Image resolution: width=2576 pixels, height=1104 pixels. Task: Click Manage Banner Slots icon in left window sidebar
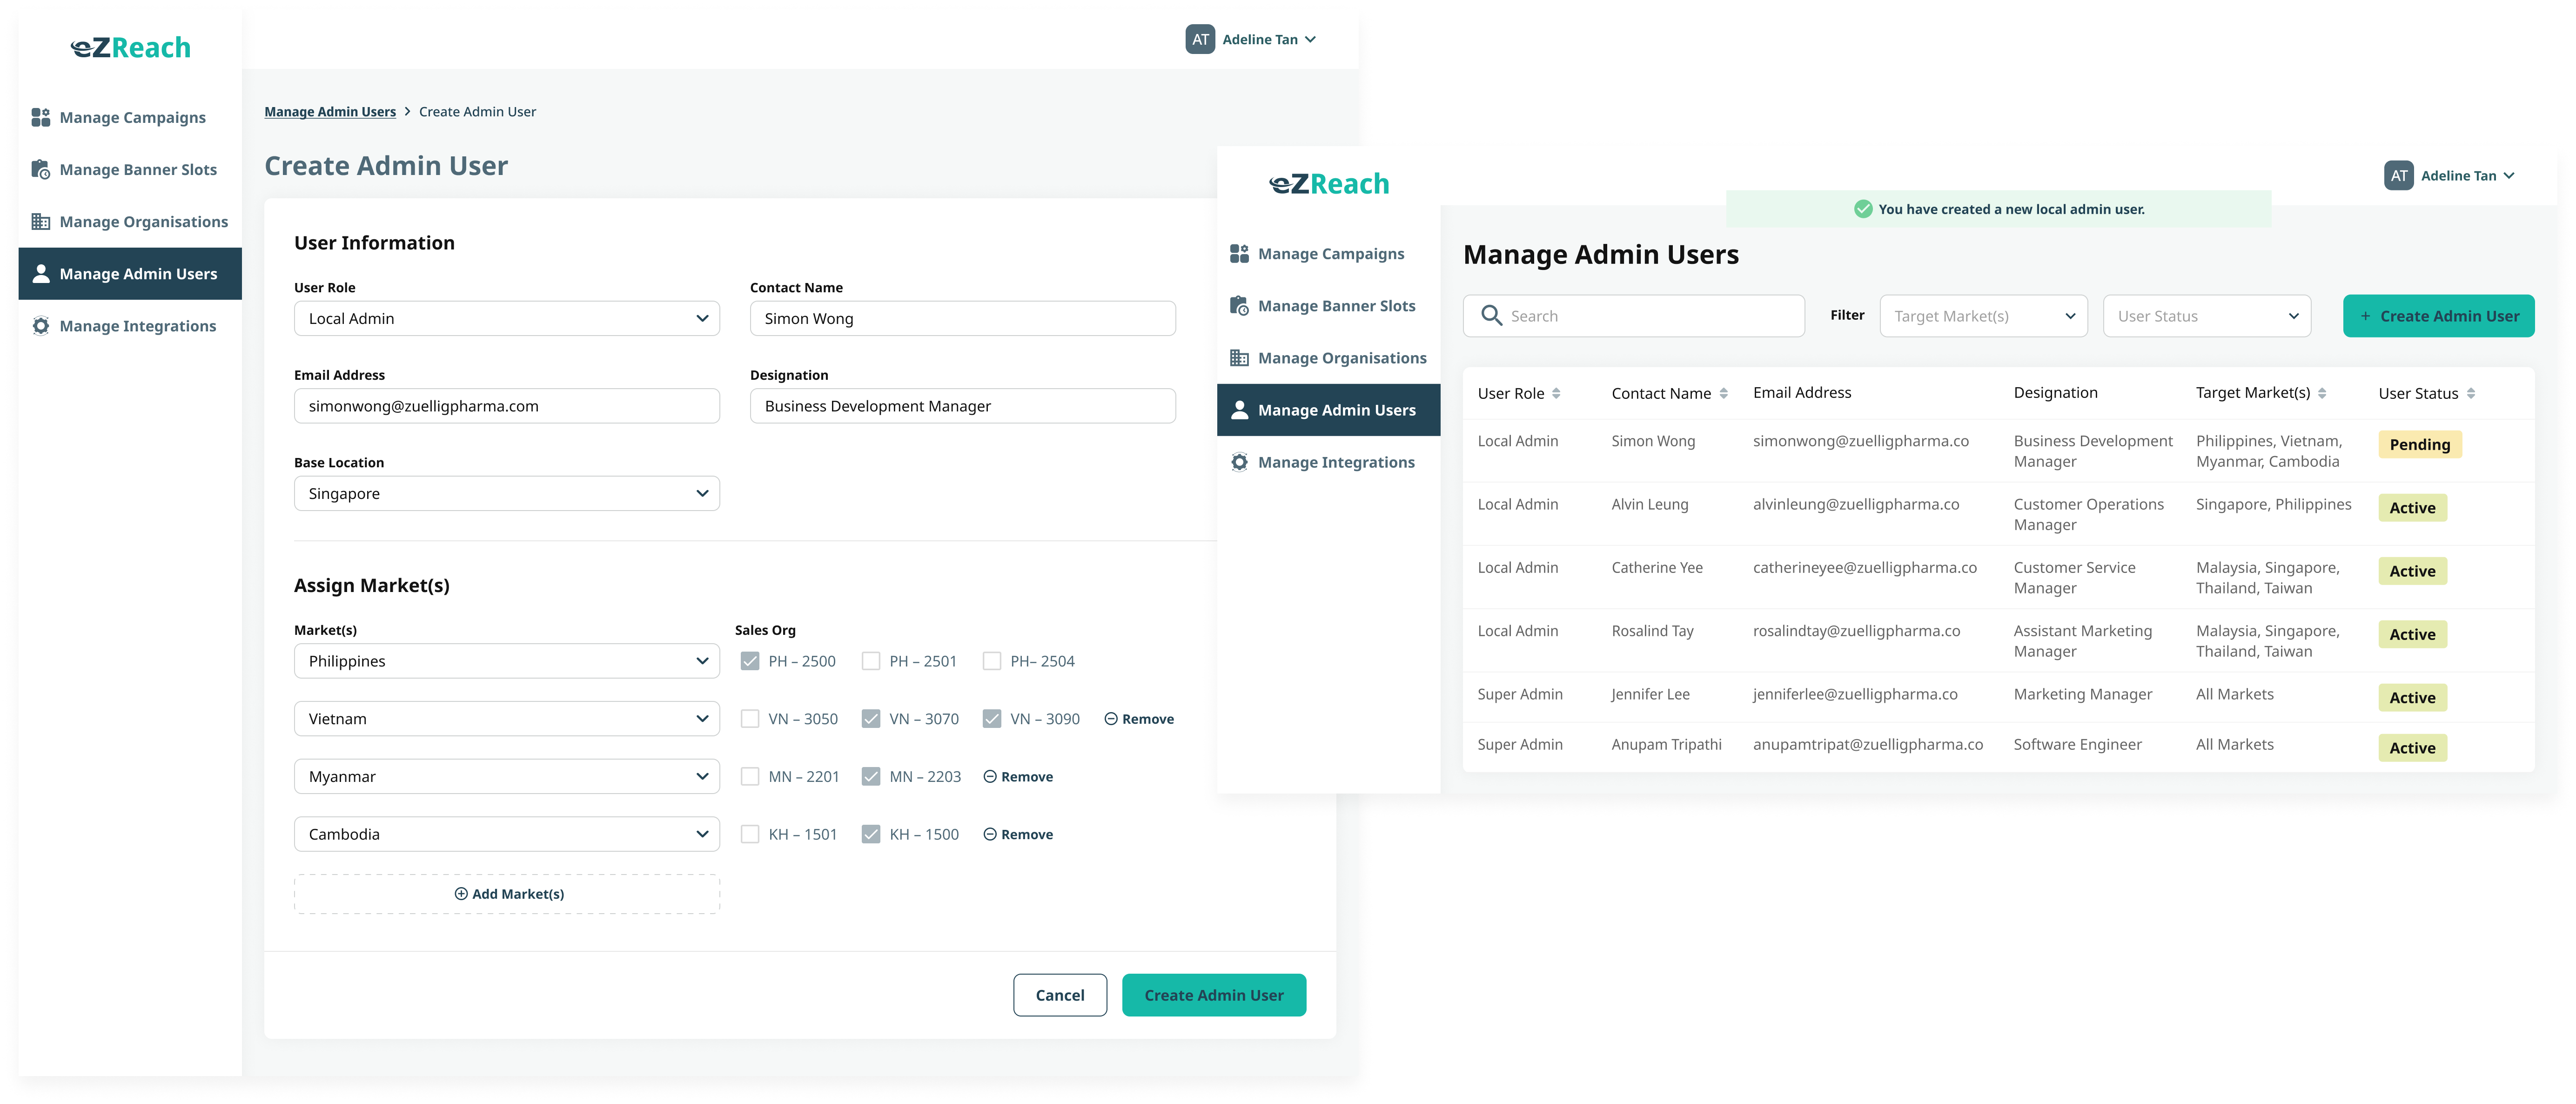pyautogui.click(x=40, y=169)
